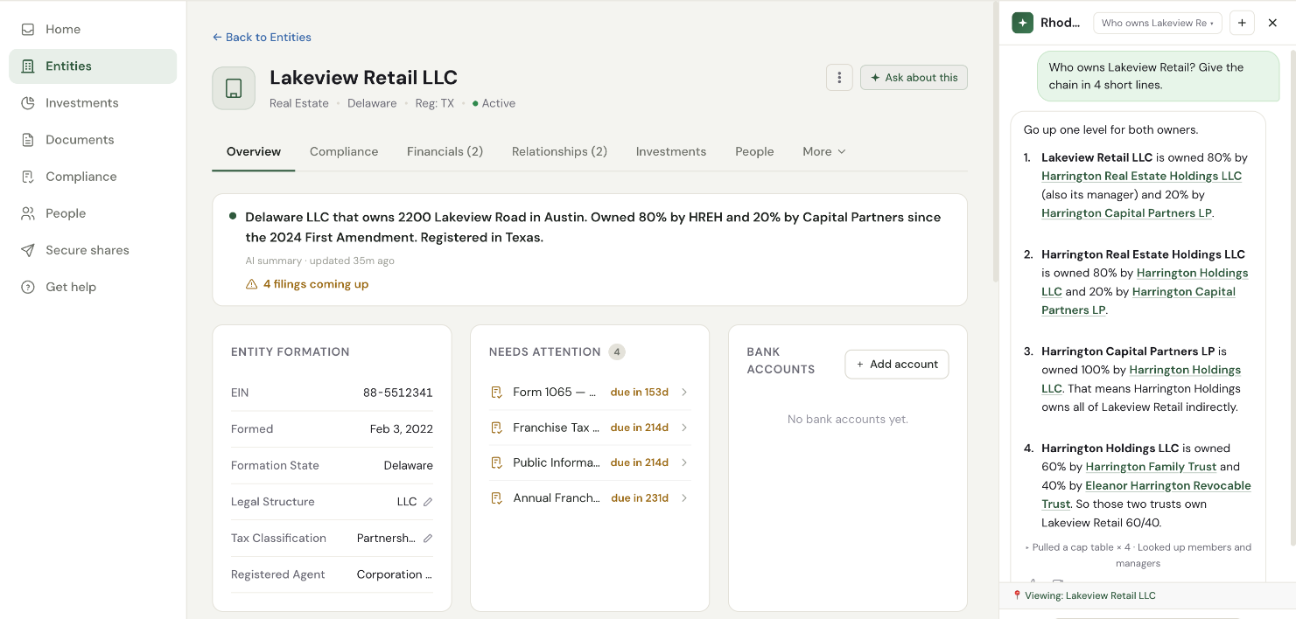Click the Reg: TX label in header

(435, 103)
